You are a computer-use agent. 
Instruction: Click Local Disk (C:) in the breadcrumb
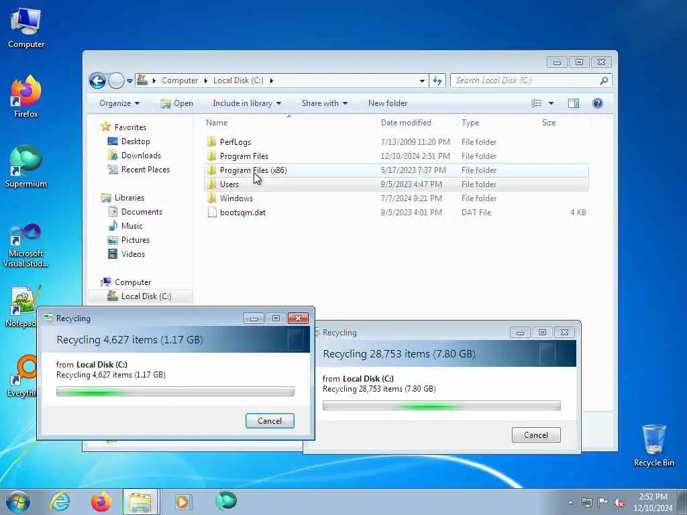[x=238, y=80]
